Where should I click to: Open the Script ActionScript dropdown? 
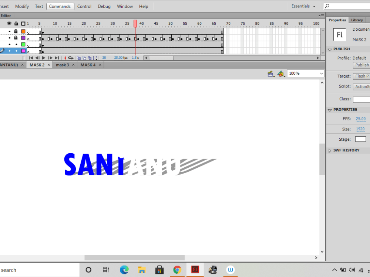[361, 86]
